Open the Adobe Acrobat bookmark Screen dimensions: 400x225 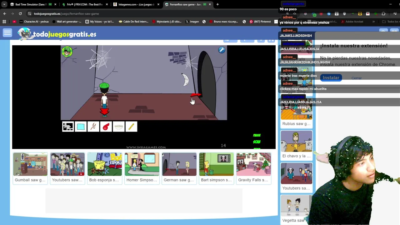(x=352, y=22)
